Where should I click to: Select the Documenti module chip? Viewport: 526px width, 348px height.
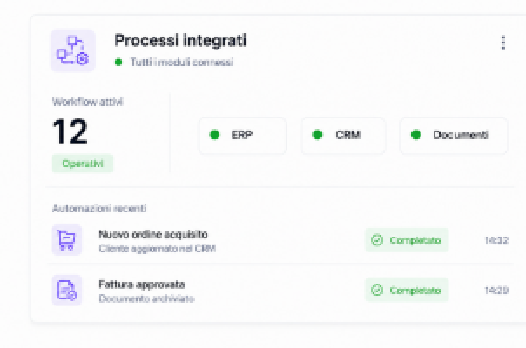pos(454,136)
